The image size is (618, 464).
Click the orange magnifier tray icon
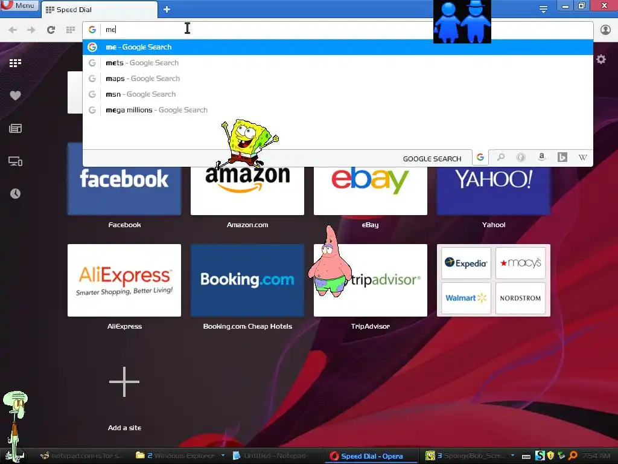tap(573, 456)
